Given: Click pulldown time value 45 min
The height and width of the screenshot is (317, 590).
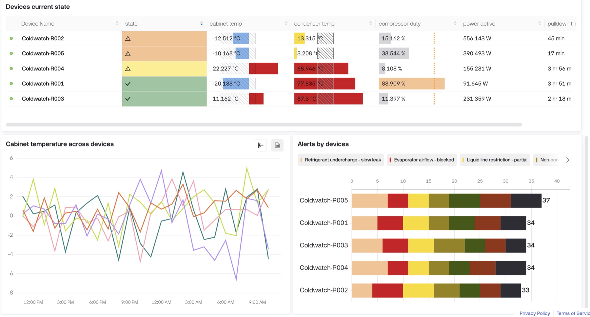Looking at the screenshot, I should 556,38.
